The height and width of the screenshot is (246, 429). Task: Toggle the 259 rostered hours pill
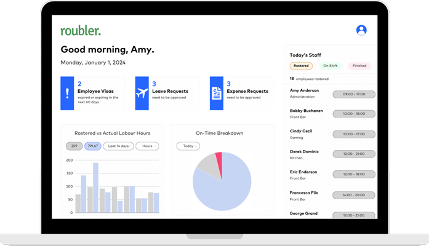coord(74,146)
